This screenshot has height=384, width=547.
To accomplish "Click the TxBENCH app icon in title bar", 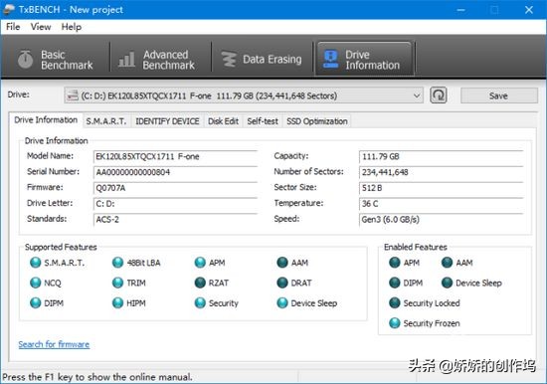I will pos(8,9).
